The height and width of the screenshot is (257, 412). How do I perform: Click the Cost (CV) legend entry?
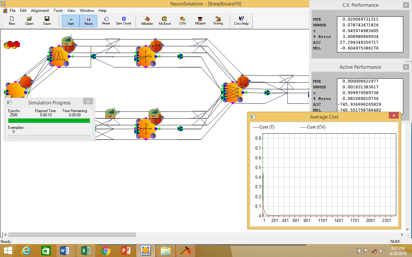313,127
